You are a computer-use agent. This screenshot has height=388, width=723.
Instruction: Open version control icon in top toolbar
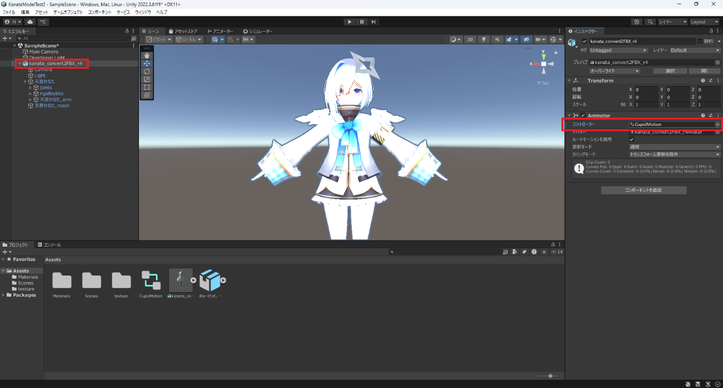(43, 22)
